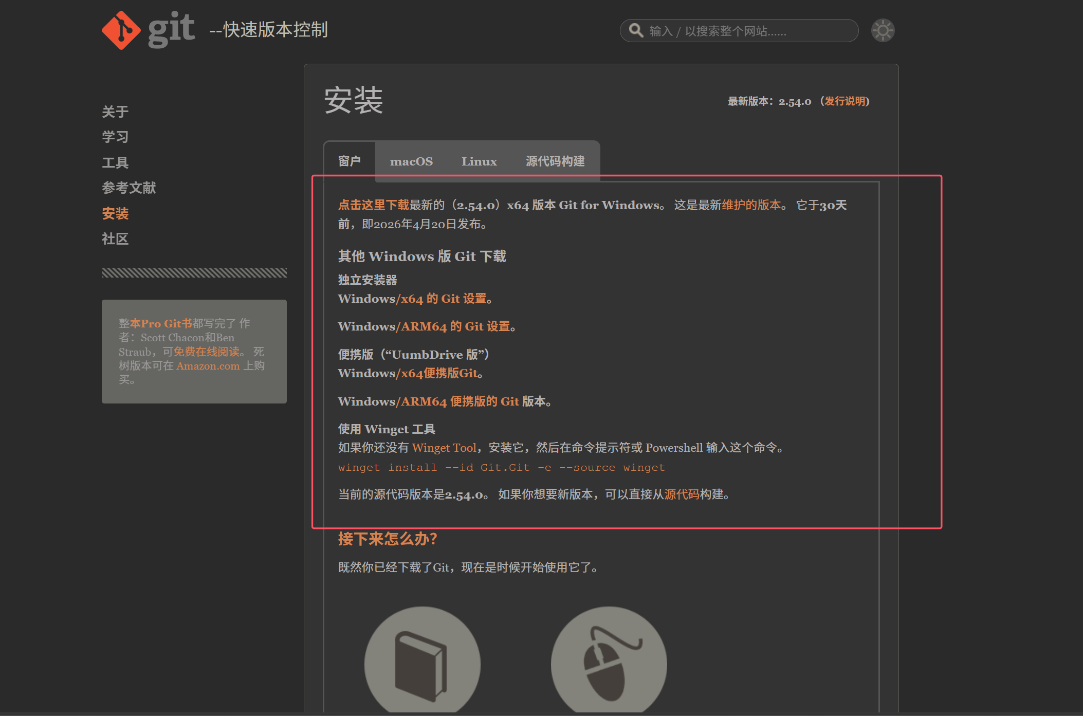
Task: Click the --快速版本控制 tagline
Action: point(268,30)
